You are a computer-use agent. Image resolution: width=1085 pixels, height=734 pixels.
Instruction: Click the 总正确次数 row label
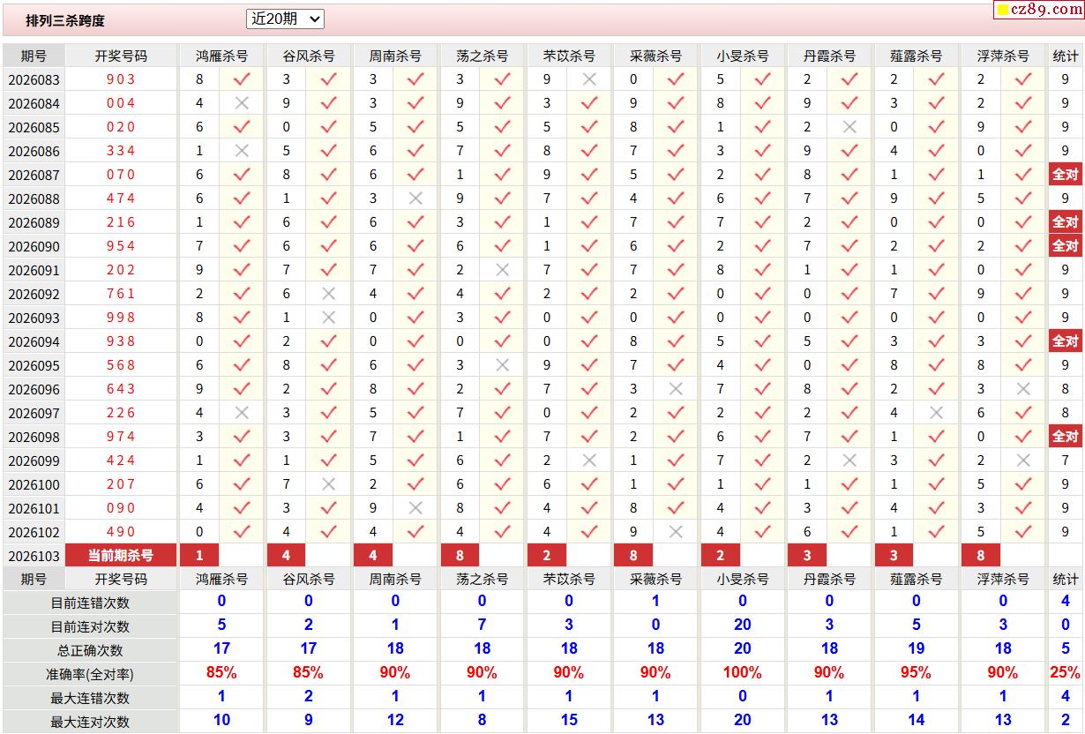point(90,650)
